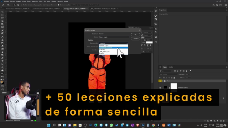Select the Horizontal Type tool
The height and width of the screenshot is (128, 228).
[x=2, y=61]
